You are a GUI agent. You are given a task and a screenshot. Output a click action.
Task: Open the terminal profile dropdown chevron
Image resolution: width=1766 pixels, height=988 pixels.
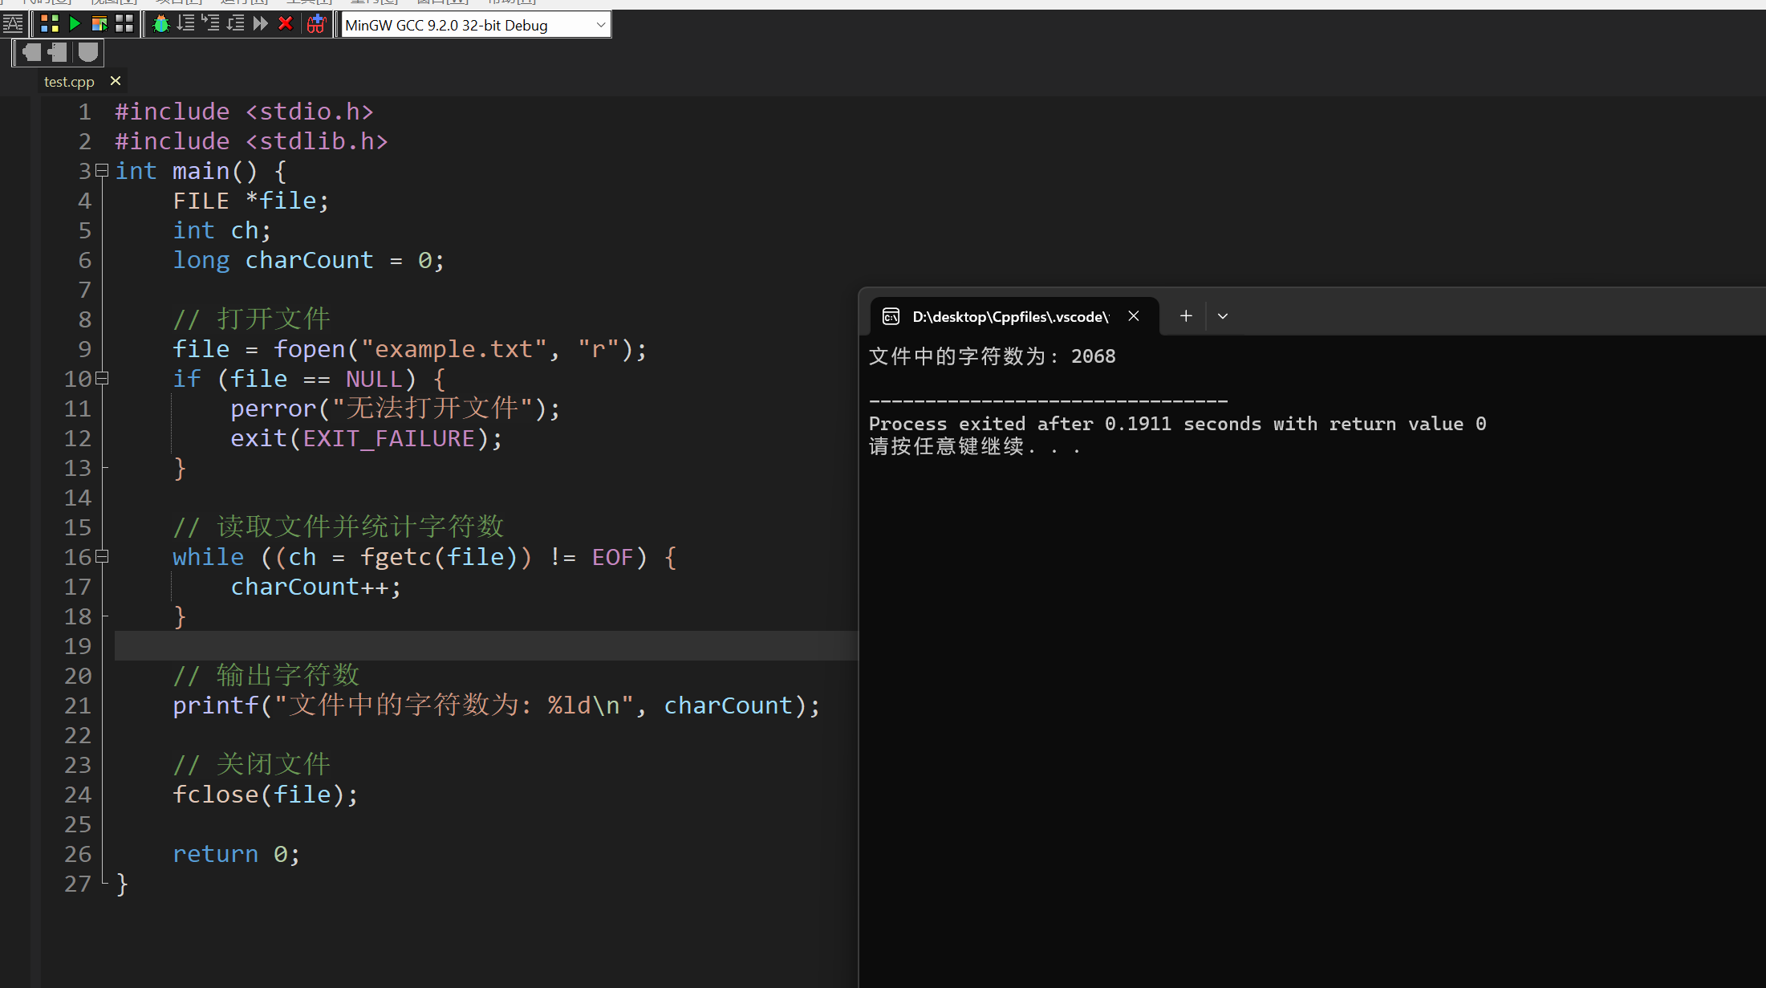point(1223,316)
